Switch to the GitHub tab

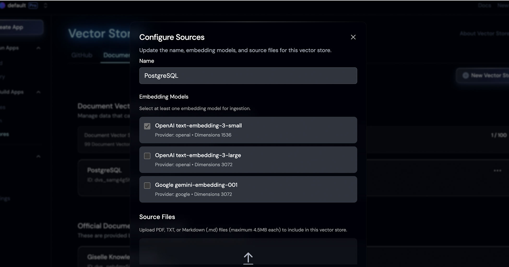pos(82,55)
